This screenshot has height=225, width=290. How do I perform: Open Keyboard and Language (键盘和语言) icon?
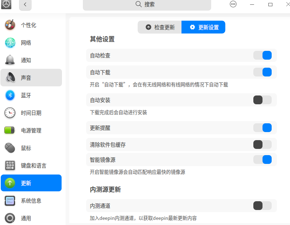coord(10,165)
